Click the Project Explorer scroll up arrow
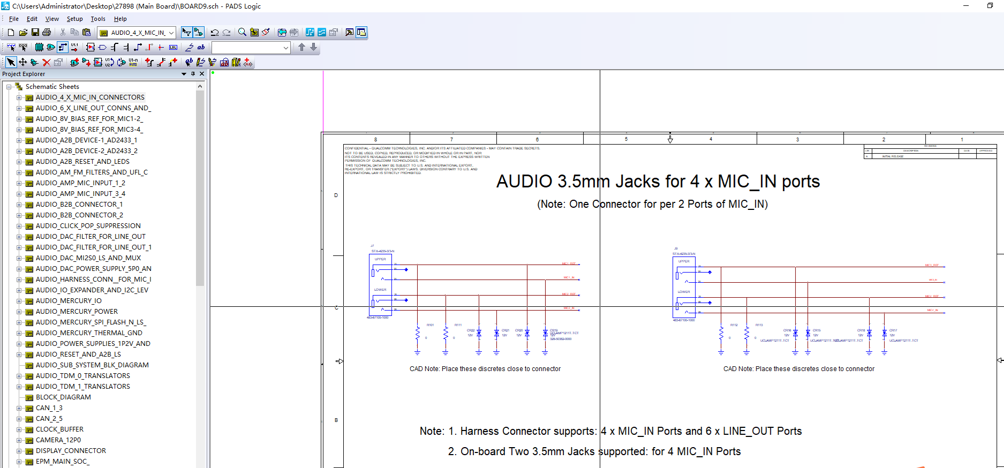The width and height of the screenshot is (1004, 468). tap(200, 86)
